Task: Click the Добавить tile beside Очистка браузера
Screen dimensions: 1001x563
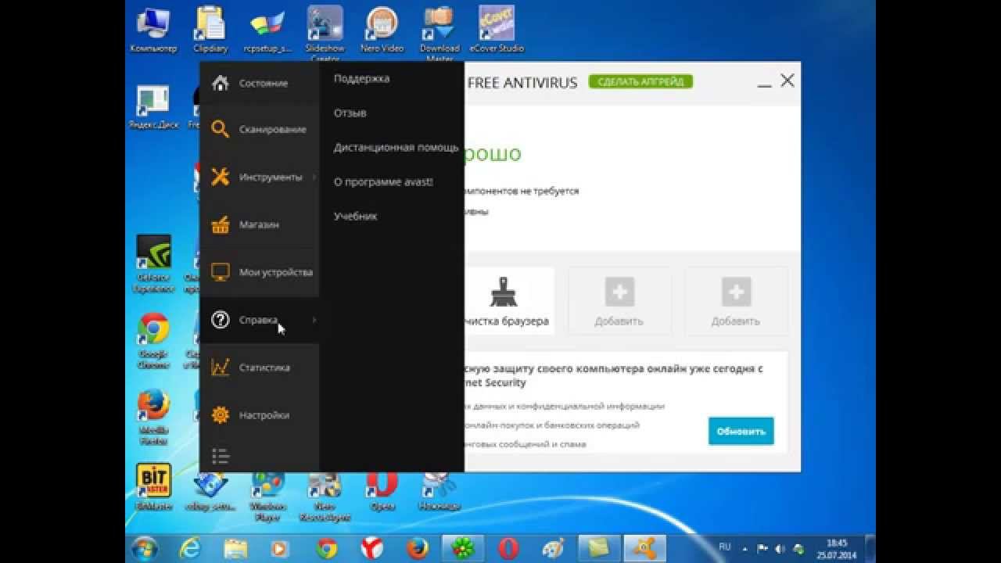Action: click(x=619, y=300)
